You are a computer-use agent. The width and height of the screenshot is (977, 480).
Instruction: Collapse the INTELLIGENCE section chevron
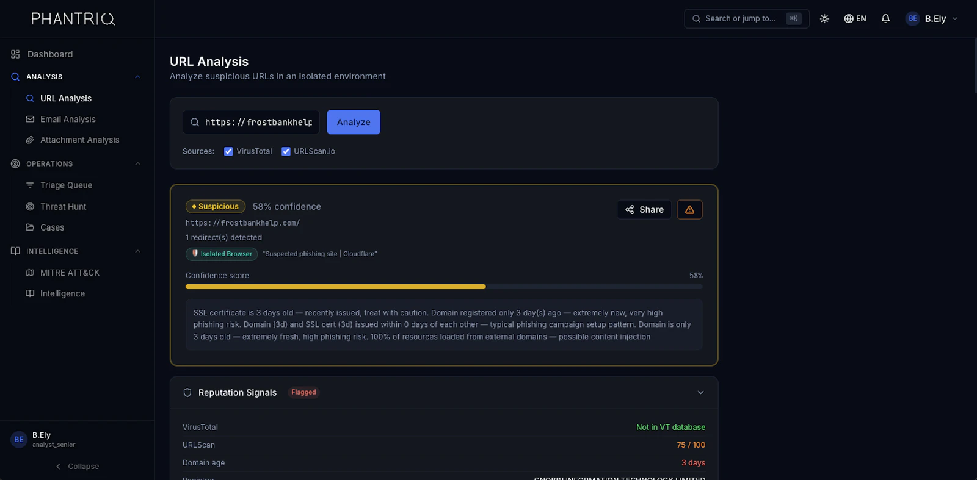137,251
